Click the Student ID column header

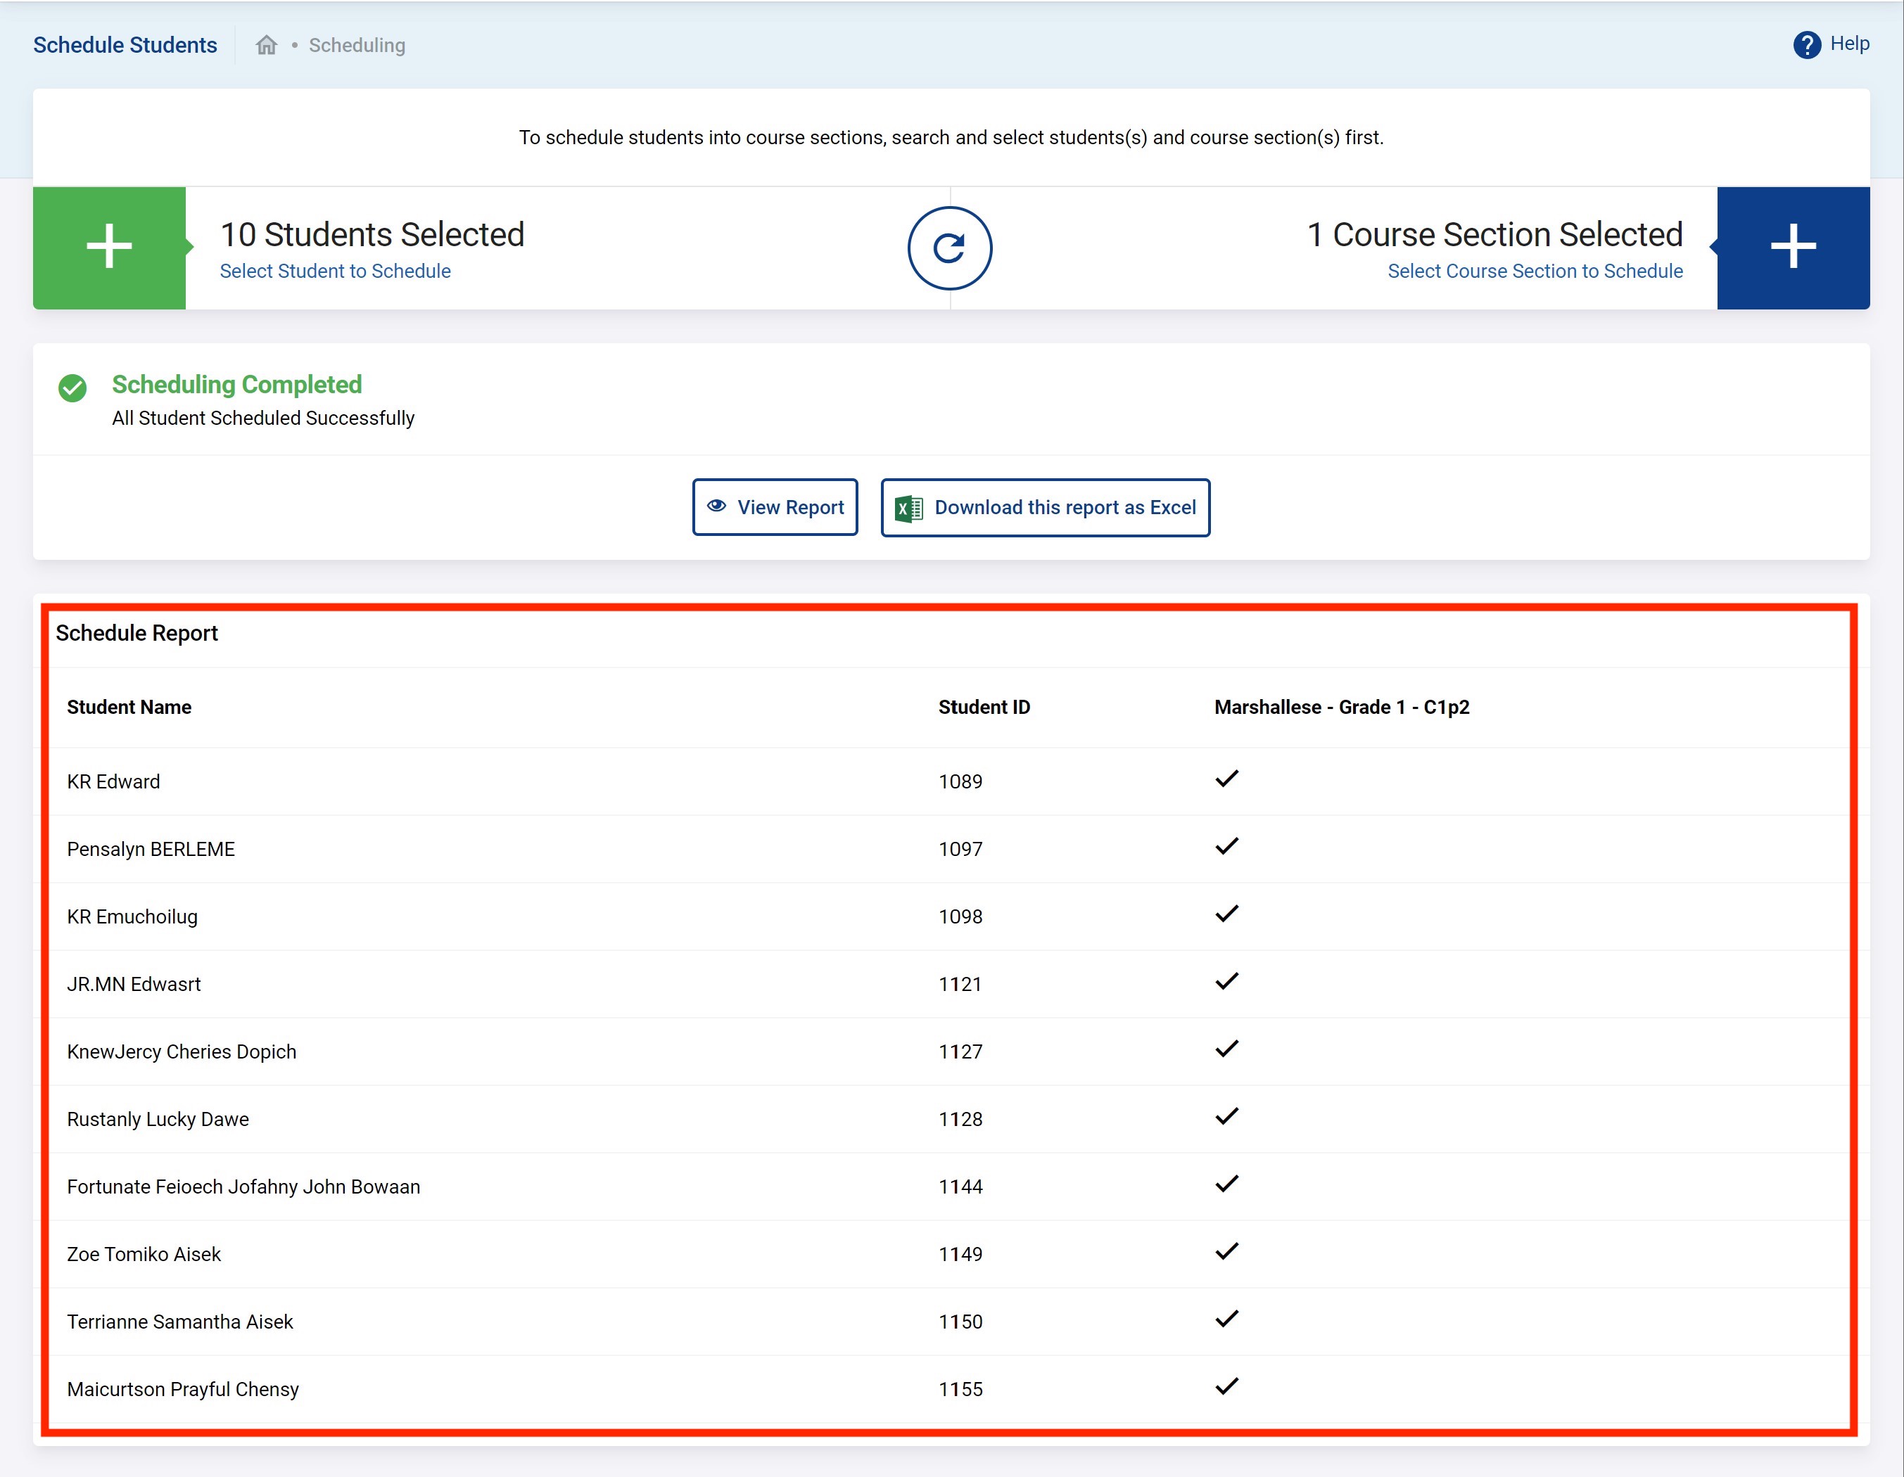[x=984, y=707]
